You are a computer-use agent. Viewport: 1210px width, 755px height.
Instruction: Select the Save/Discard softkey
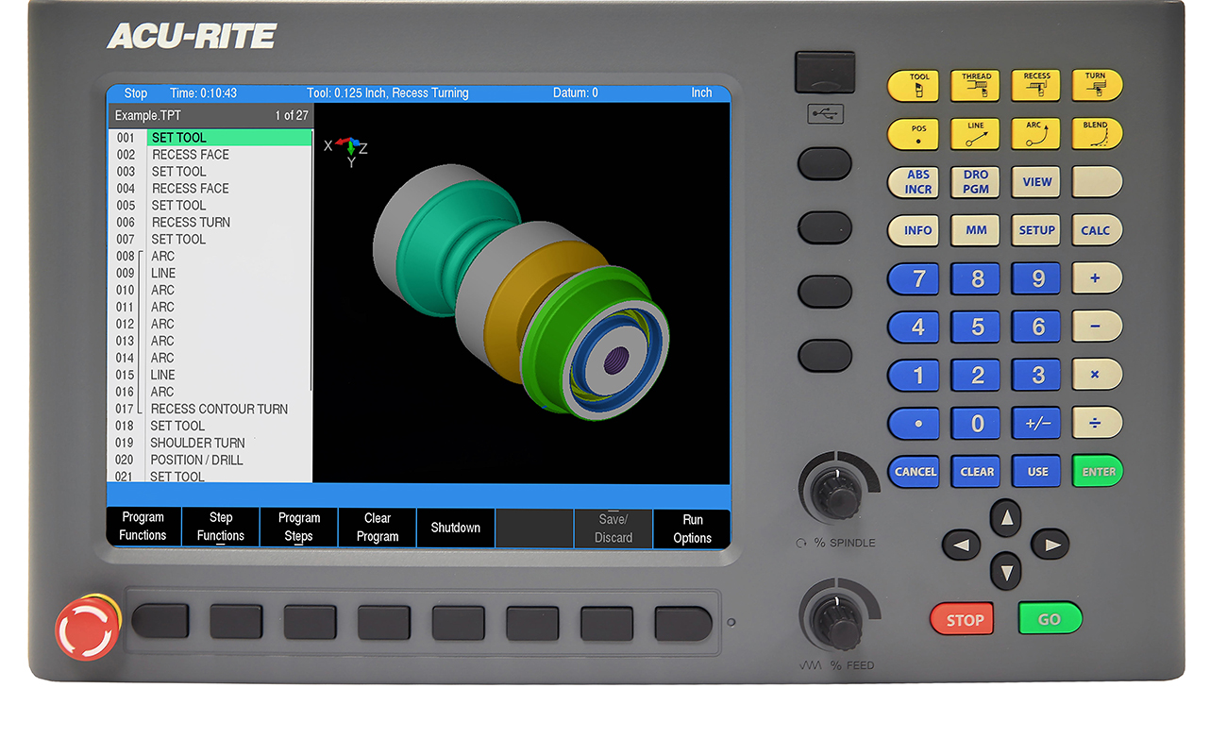pos(613,528)
